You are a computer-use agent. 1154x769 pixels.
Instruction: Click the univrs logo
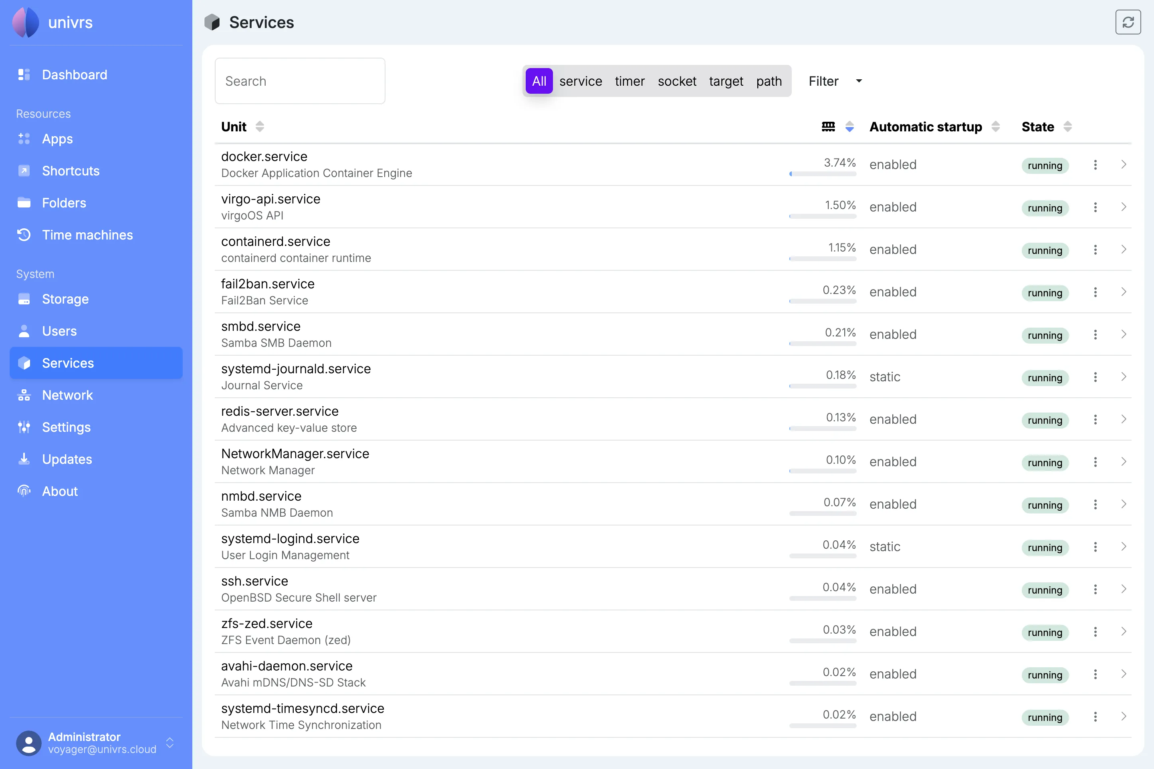[x=26, y=22]
